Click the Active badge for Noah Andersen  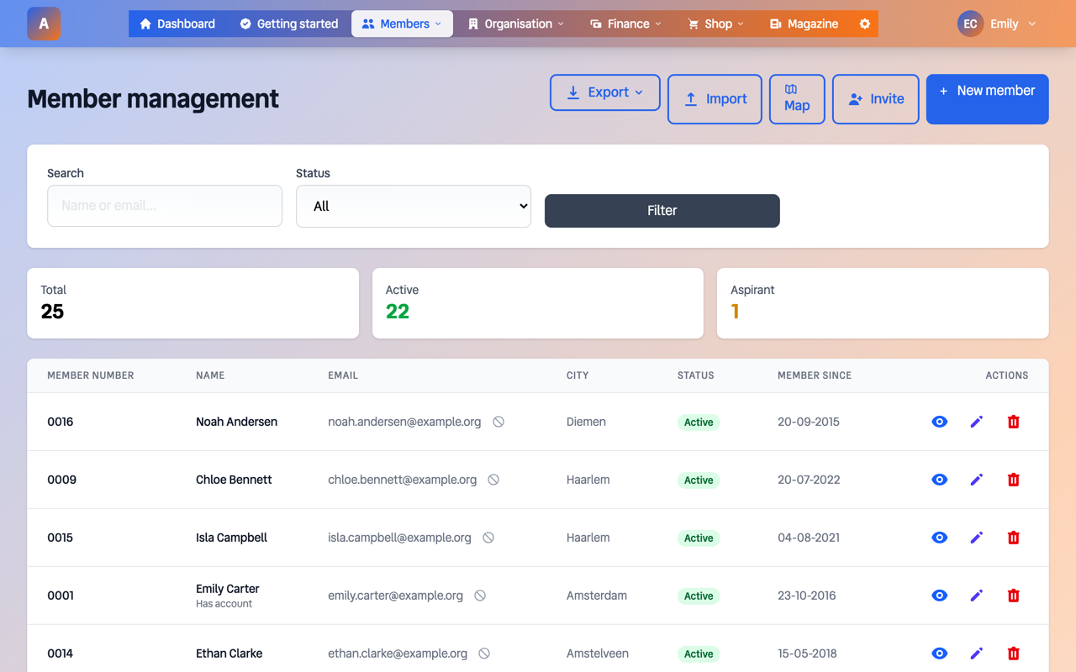point(699,423)
